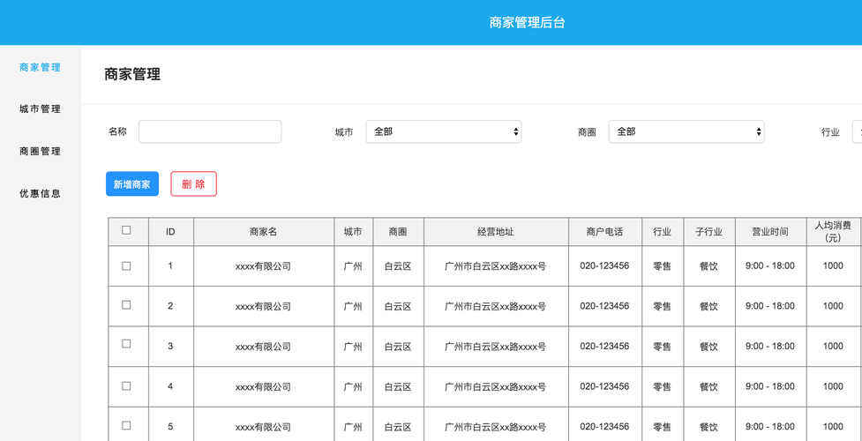The image size is (862, 441).
Task: Click the 商家管理后台 header title
Action: [x=528, y=23]
